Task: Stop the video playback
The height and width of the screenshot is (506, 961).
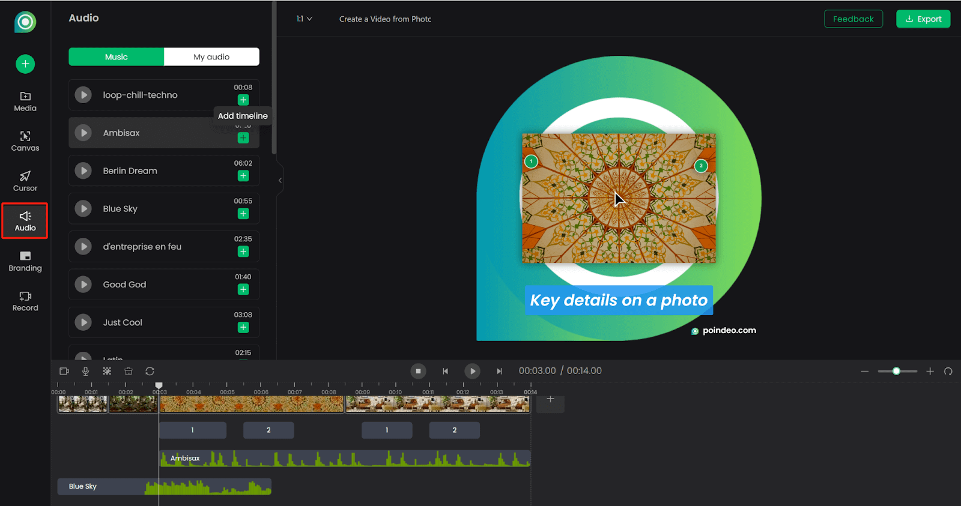Action: pyautogui.click(x=419, y=371)
